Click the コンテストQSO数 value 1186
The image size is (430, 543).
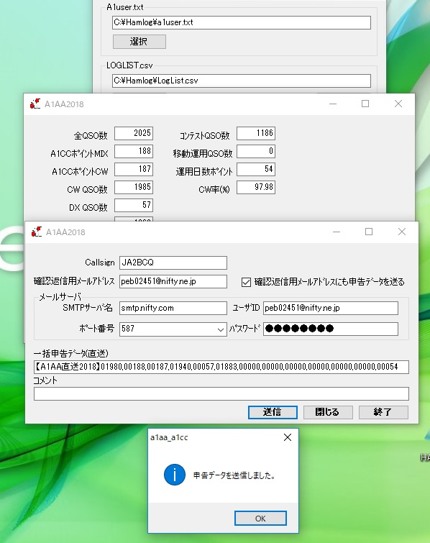(x=256, y=133)
